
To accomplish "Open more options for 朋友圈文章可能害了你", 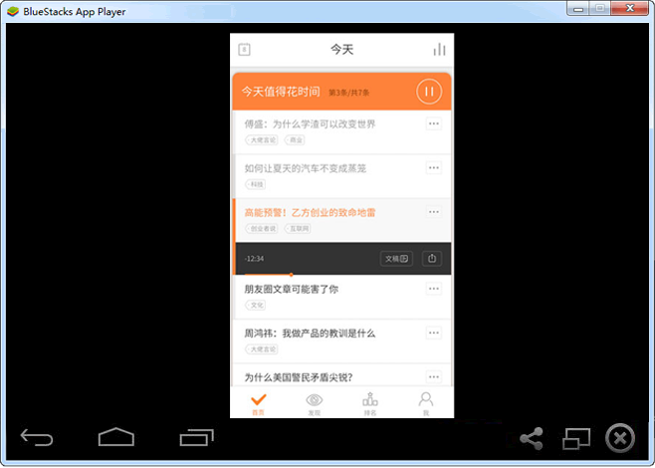I will coord(433,289).
